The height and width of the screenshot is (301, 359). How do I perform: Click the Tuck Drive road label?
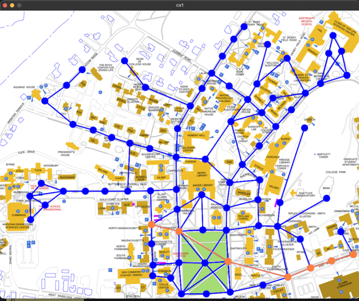pos(26,152)
